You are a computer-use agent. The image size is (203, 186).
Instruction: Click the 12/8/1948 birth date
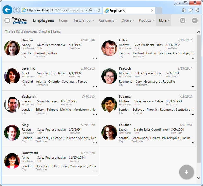(x=88, y=40)
